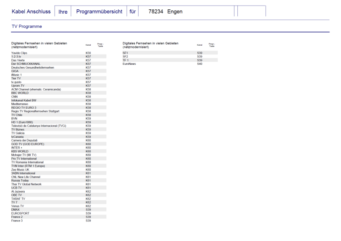Click the 'K56' Kanal value
Screen dimensions: 341x241
tap(88, 53)
